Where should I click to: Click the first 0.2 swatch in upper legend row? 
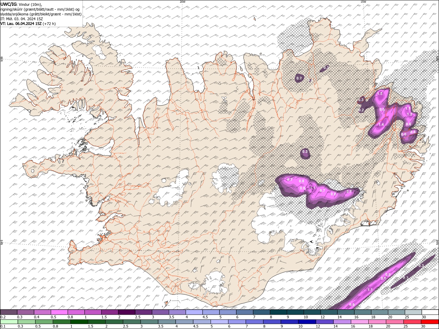(9, 312)
